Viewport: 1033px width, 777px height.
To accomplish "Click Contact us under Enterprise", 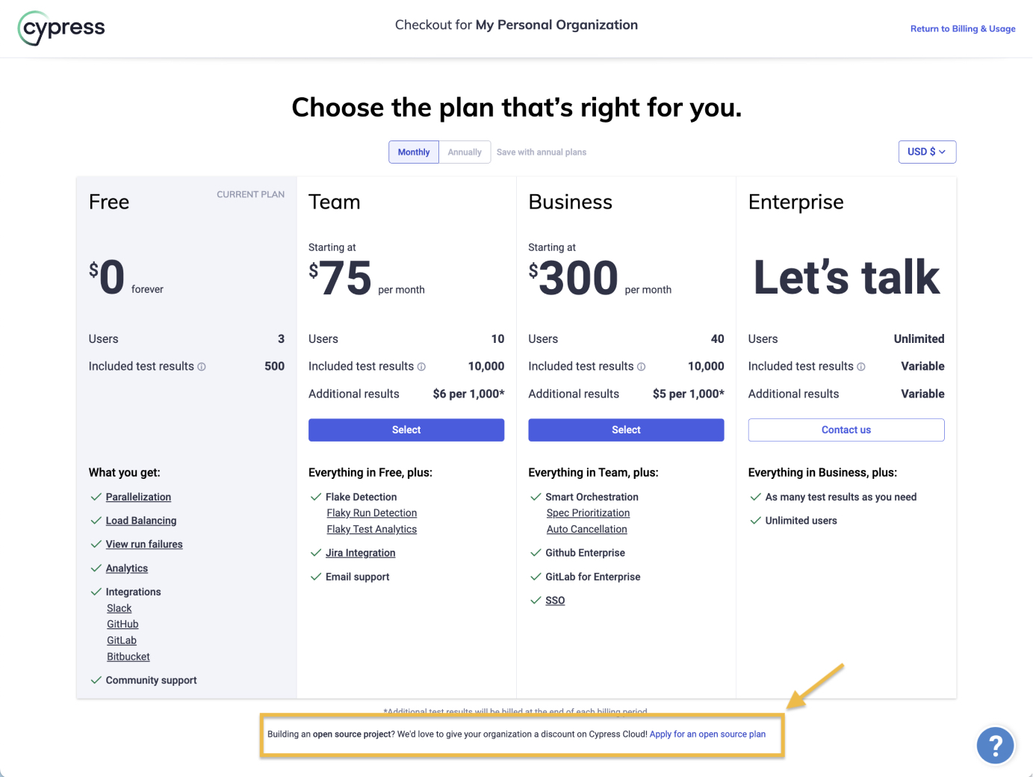I will 846,430.
